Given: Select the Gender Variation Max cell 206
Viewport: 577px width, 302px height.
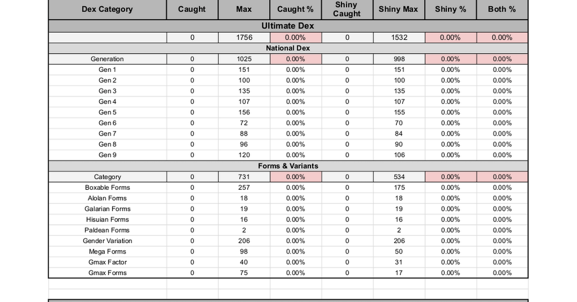Looking at the screenshot, I should coord(244,241).
